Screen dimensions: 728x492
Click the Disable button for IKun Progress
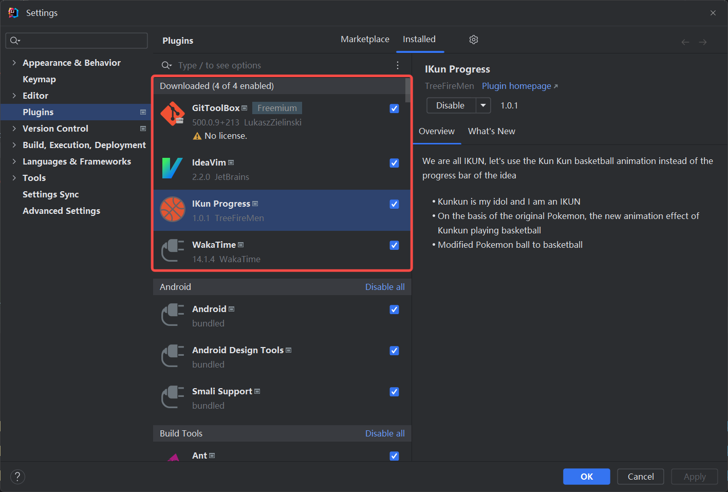451,105
